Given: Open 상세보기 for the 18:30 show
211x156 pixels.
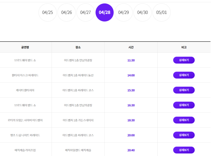Looking at the screenshot, I should 184,120.
